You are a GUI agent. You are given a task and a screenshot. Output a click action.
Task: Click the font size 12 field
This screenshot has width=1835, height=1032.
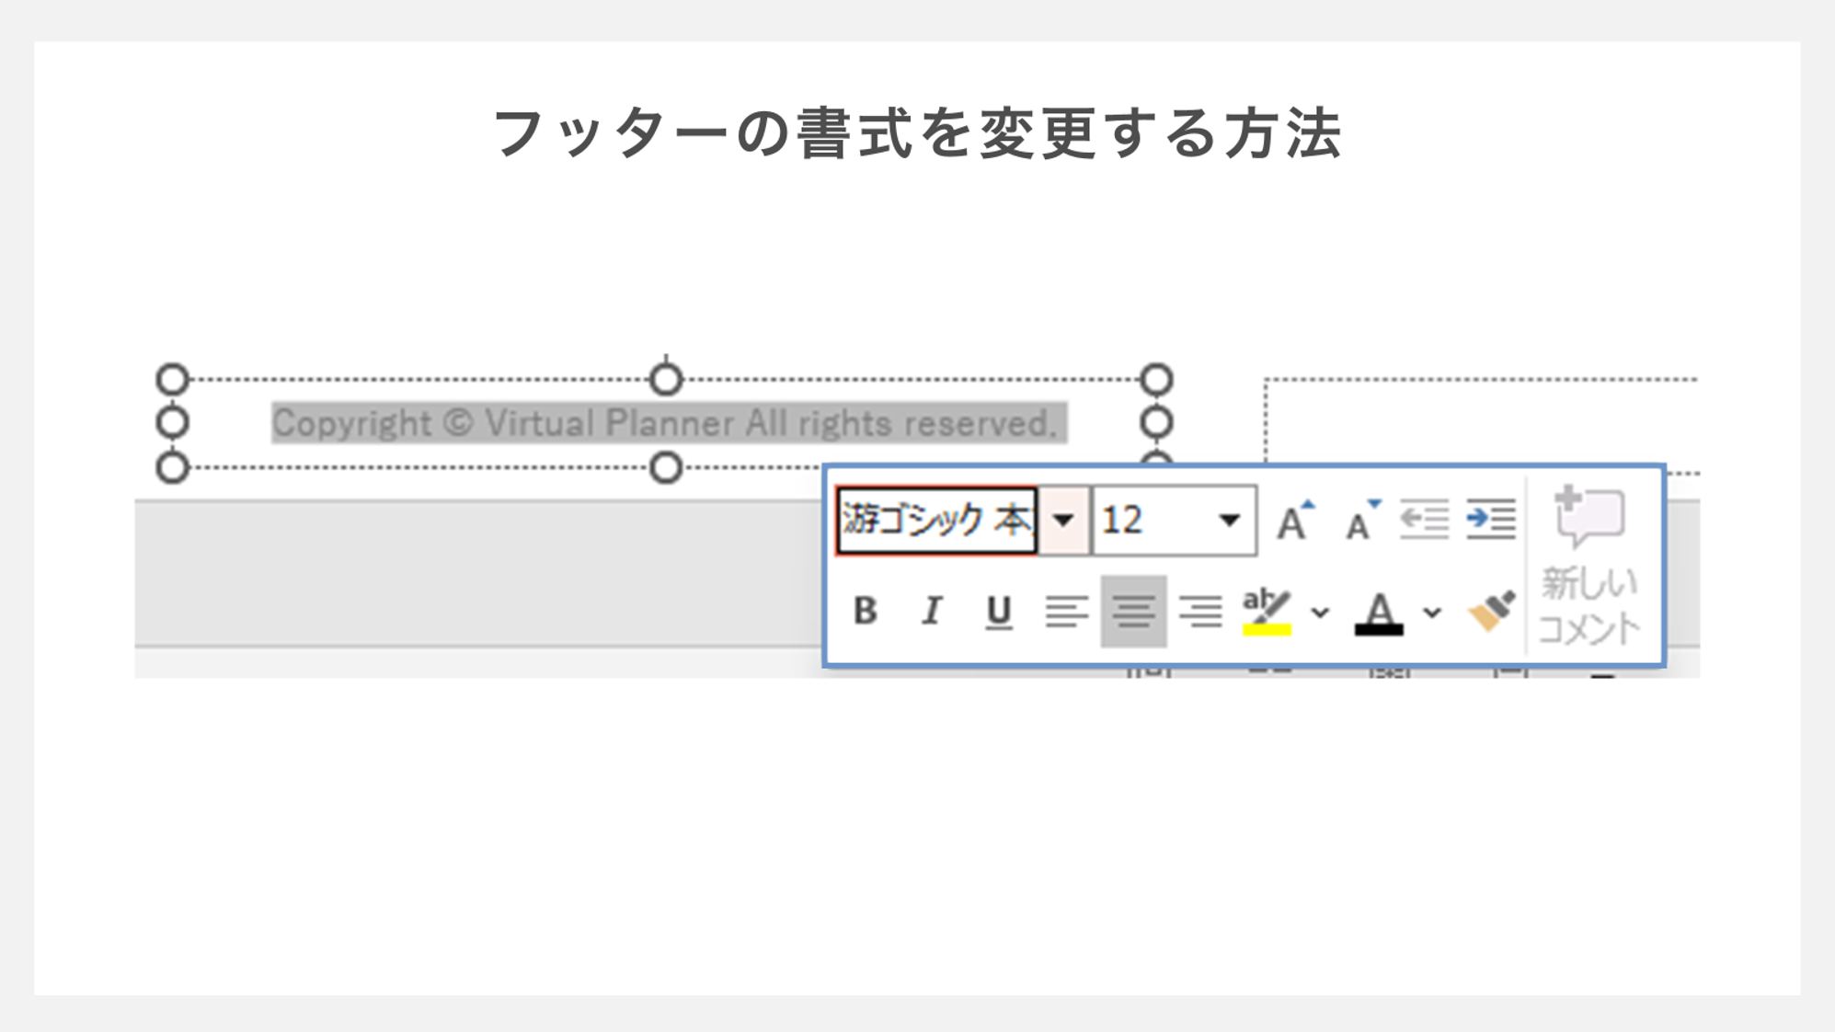[x=1150, y=521]
